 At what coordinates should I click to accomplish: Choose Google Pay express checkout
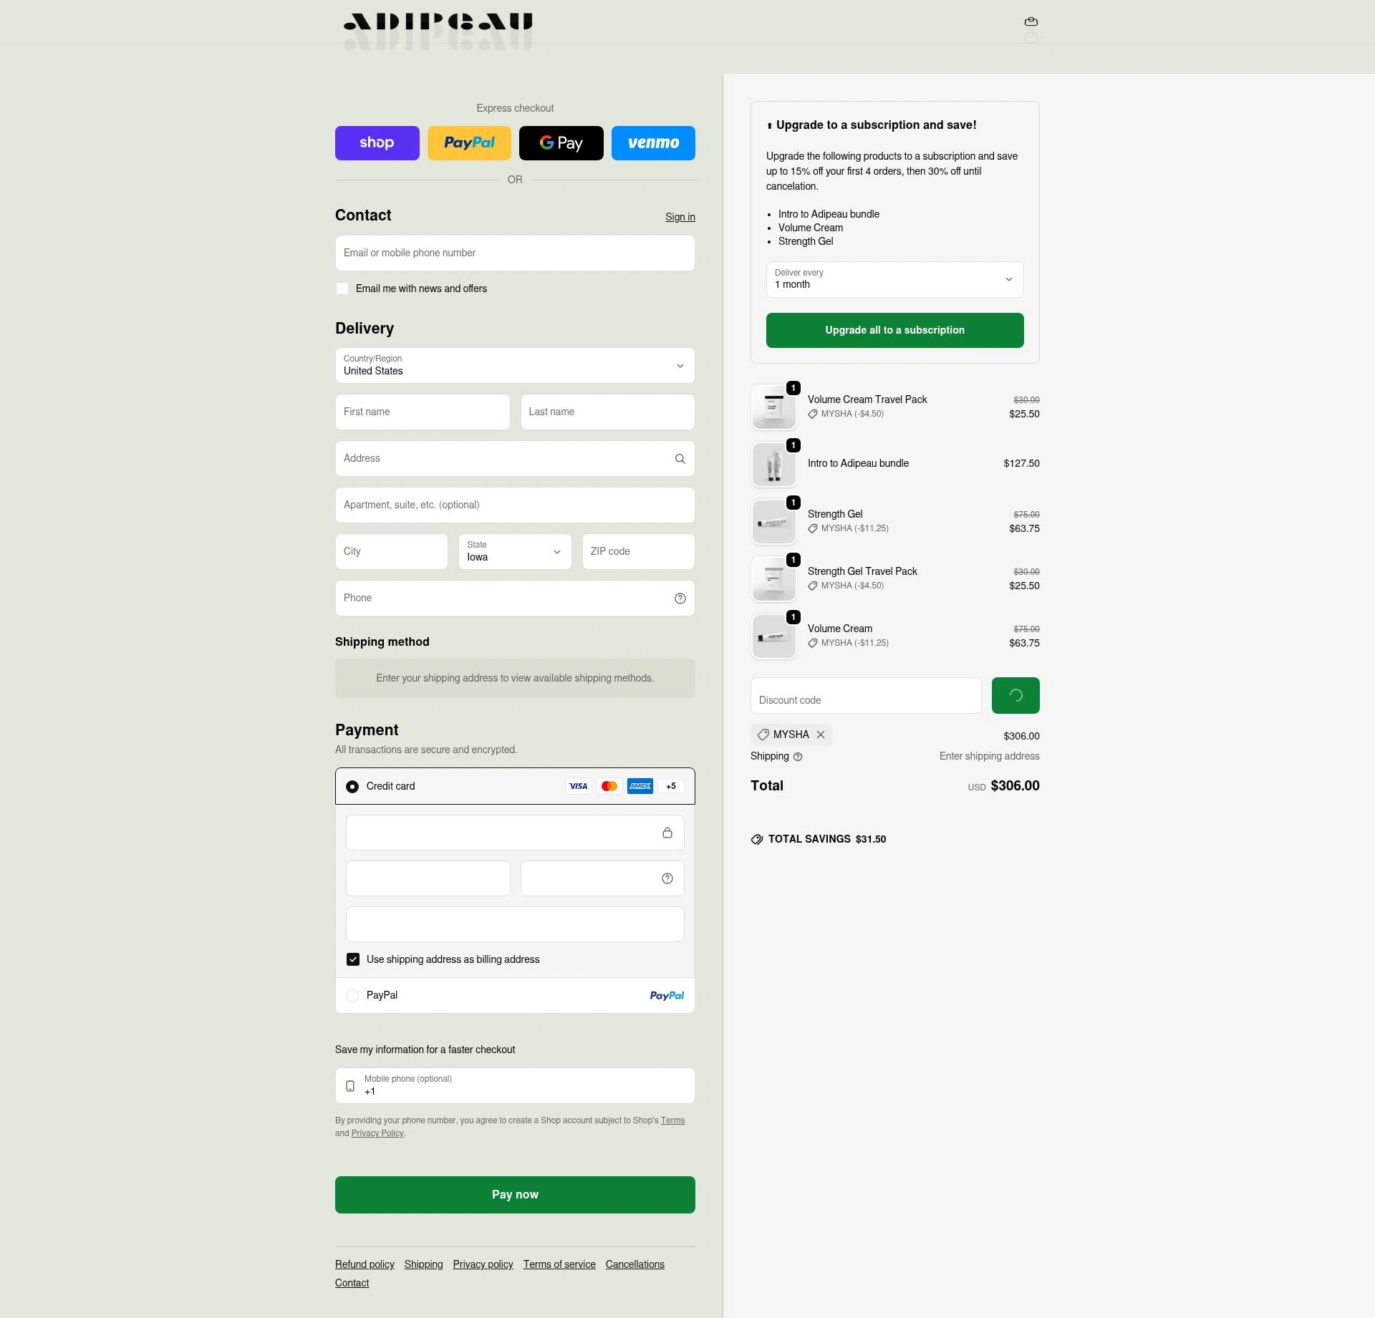coord(561,143)
